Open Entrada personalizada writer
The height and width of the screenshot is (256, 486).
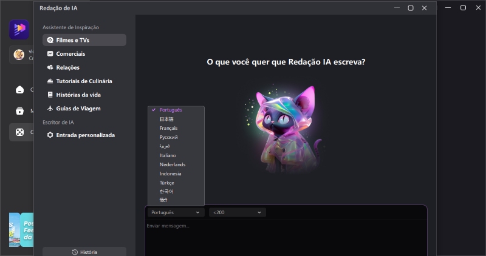(x=84, y=135)
